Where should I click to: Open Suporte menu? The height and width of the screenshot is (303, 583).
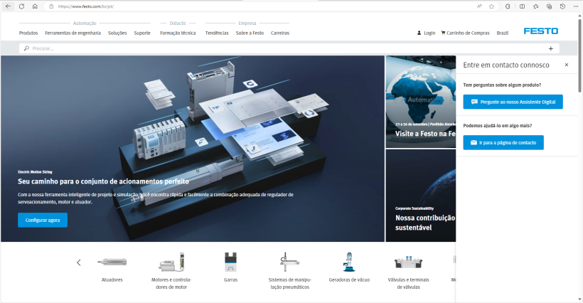pos(142,33)
